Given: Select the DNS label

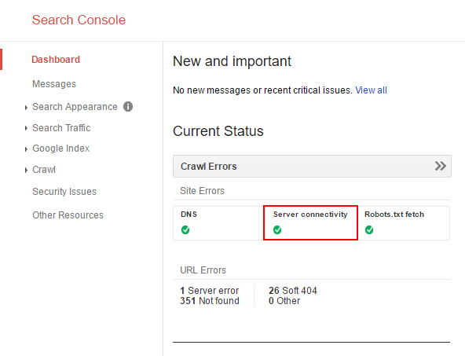Looking at the screenshot, I should pyautogui.click(x=189, y=215).
